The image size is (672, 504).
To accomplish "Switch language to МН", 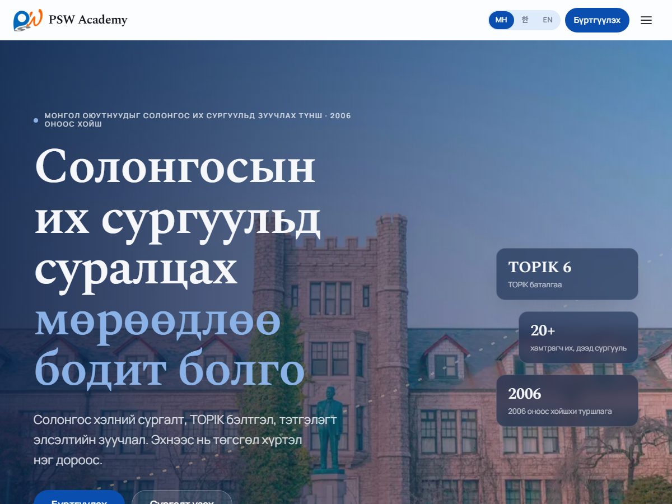I will click(501, 20).
